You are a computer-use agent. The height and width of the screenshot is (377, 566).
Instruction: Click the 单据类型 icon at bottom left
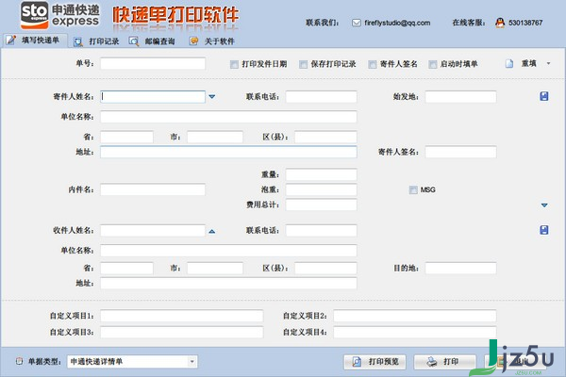point(19,361)
